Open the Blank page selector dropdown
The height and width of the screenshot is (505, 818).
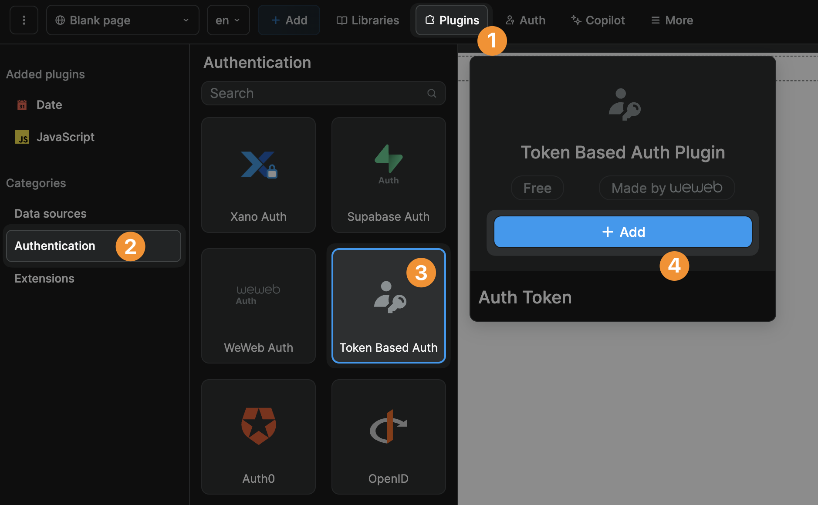tap(122, 20)
